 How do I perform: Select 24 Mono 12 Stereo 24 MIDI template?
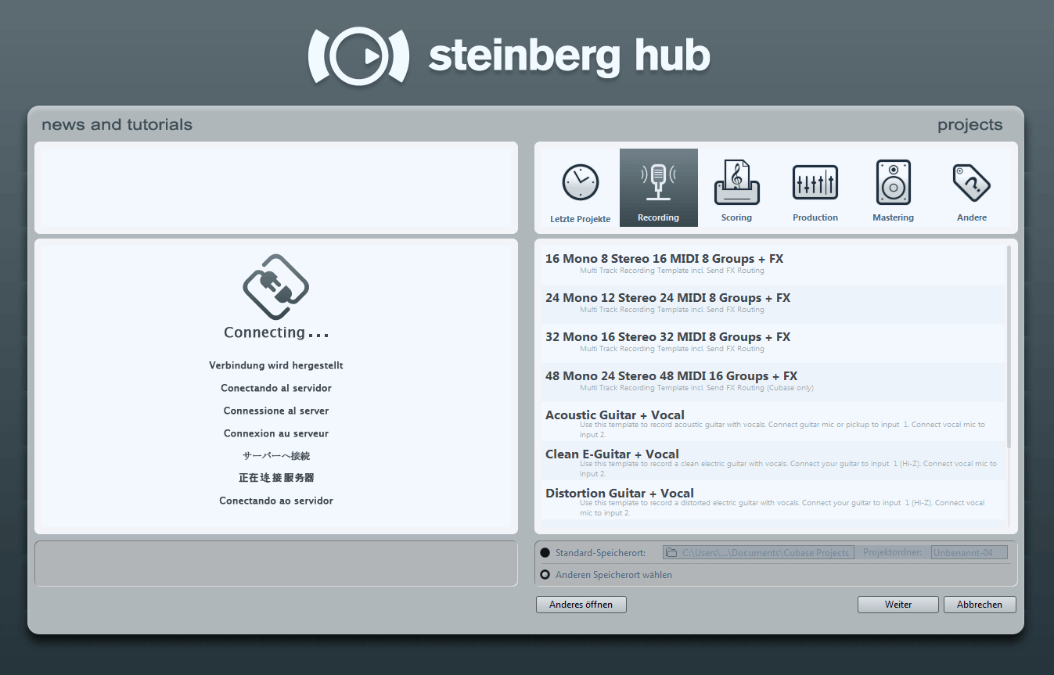tap(773, 304)
